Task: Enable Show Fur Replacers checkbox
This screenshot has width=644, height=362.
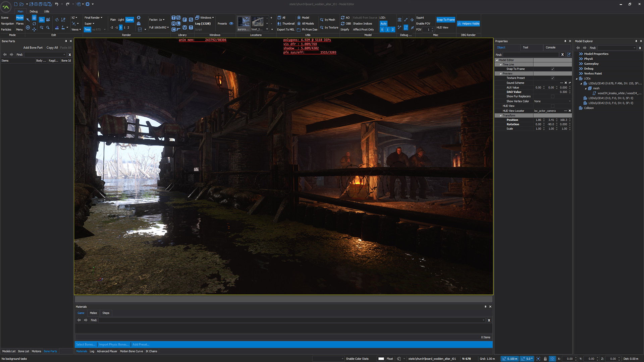Action: pyautogui.click(x=552, y=97)
